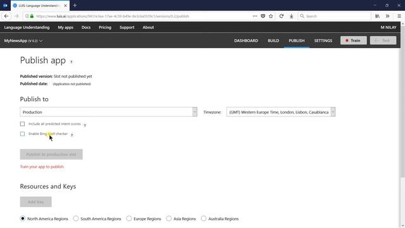
Task: Select the PUBLISH tab
Action: (297, 41)
